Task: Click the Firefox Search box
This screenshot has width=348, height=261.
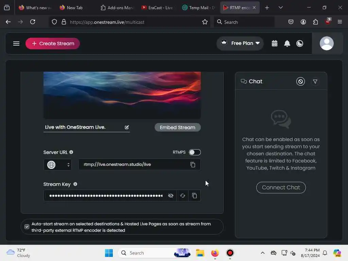Action: point(244,22)
